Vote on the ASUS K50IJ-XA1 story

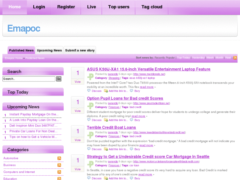[x=78, y=82]
